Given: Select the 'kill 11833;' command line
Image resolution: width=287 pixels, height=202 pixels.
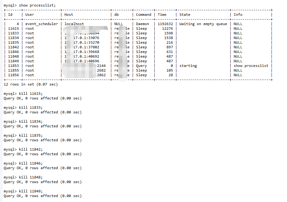Looking at the screenshot, I should (x=31, y=108).
